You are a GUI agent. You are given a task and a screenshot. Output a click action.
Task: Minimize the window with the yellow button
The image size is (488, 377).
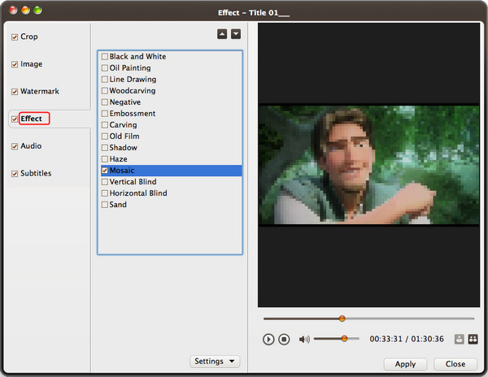tap(25, 11)
